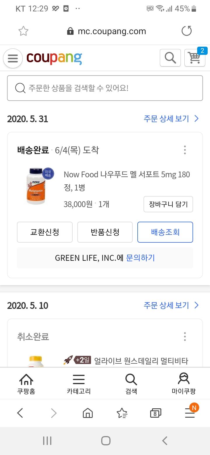The image size is (210, 455).
Task: Open the 카테고리 tab
Action: click(x=79, y=384)
